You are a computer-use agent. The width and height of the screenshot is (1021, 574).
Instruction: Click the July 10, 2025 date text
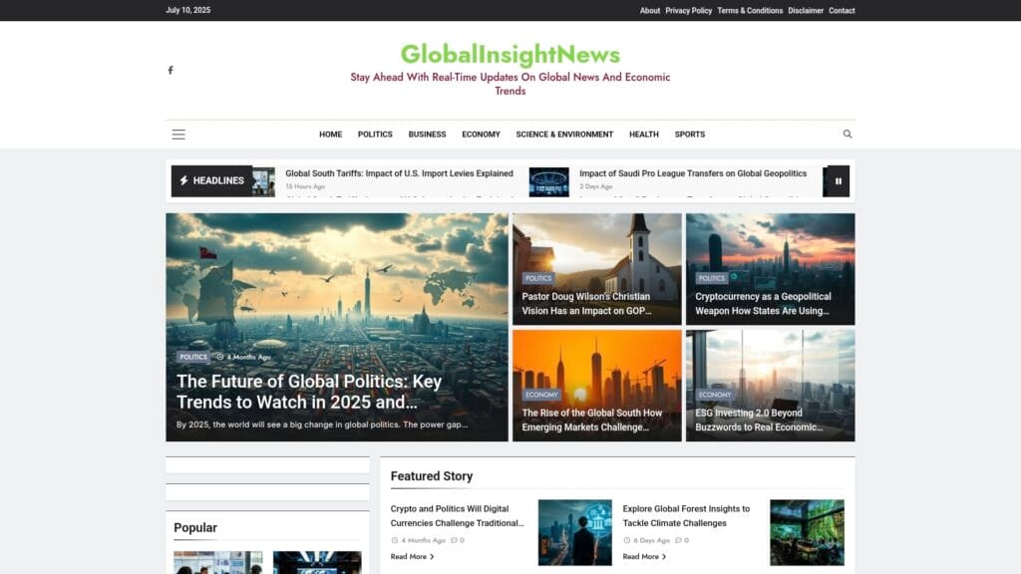(x=188, y=10)
